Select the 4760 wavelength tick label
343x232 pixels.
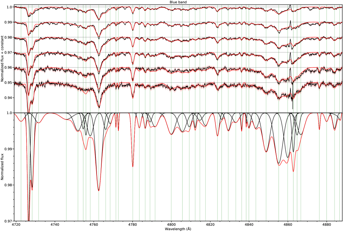[94, 225]
